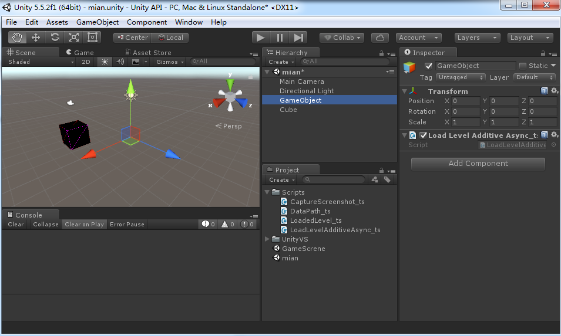Image resolution: width=561 pixels, height=336 pixels.
Task: Toggle GameObject active checkbox
Action: coord(428,66)
